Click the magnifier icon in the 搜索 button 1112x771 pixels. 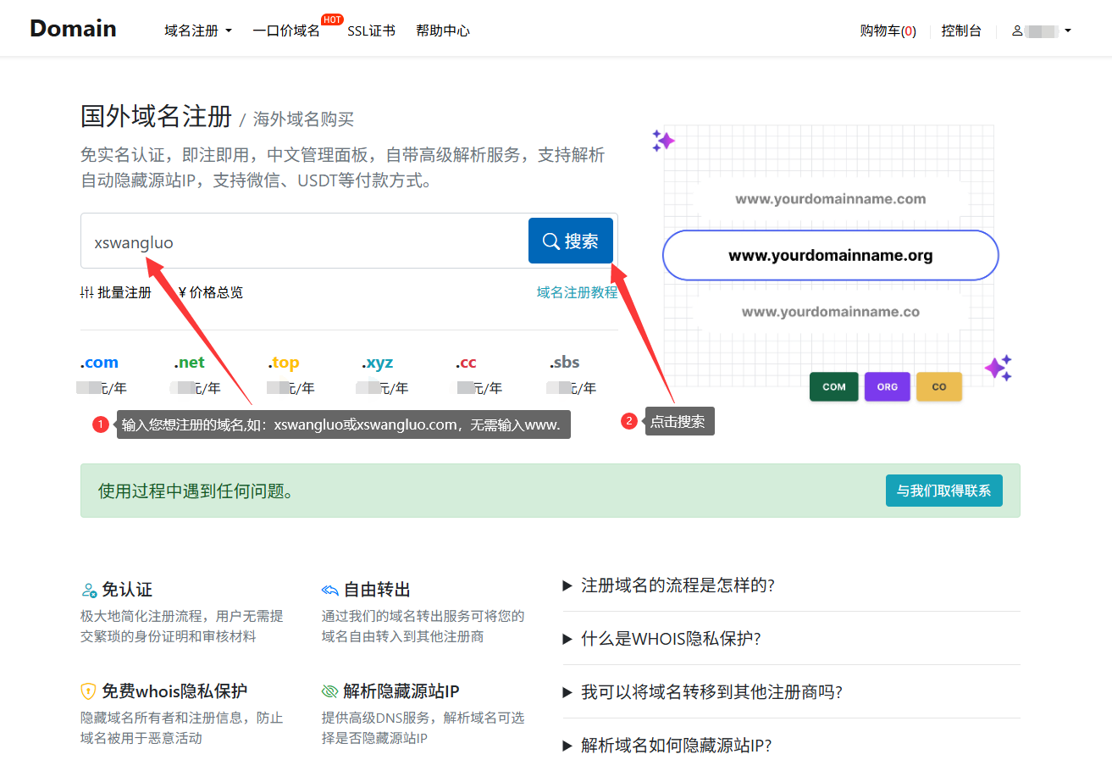tap(550, 241)
